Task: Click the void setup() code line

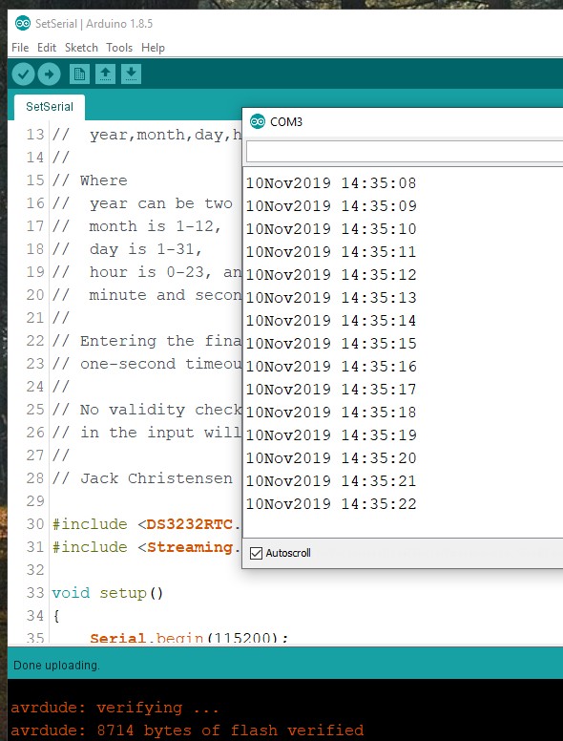Action: click(x=108, y=593)
